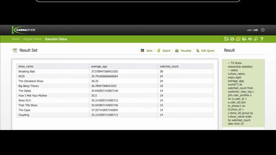Click the list lines icon in green bar

point(250,39)
